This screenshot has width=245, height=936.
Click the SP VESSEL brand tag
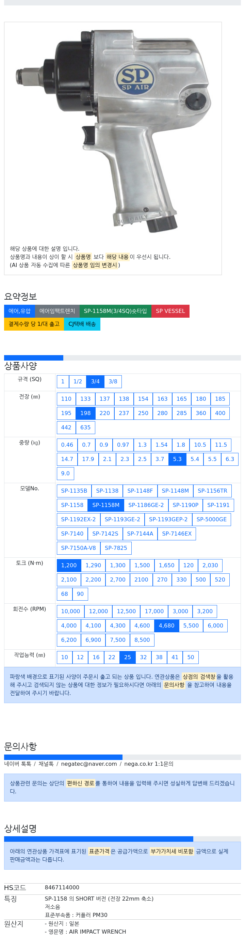tap(170, 311)
